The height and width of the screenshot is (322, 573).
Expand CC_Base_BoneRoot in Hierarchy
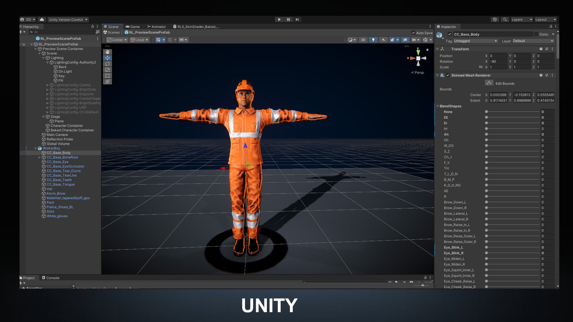[39, 157]
